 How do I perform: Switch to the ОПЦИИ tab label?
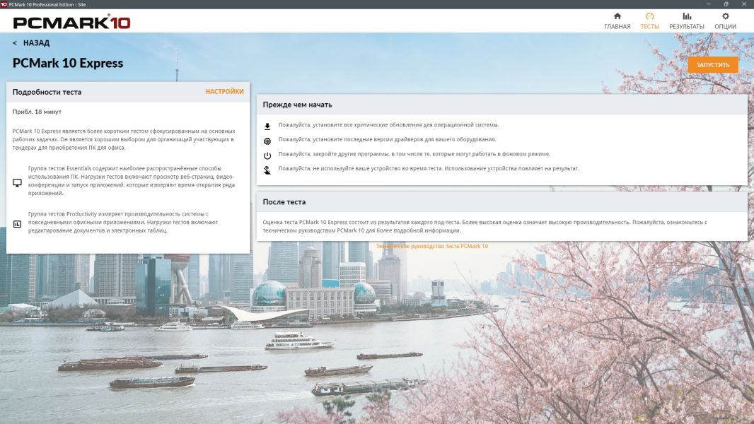(x=725, y=27)
